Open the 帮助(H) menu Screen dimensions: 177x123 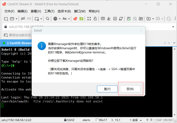pyautogui.click(x=94, y=11)
